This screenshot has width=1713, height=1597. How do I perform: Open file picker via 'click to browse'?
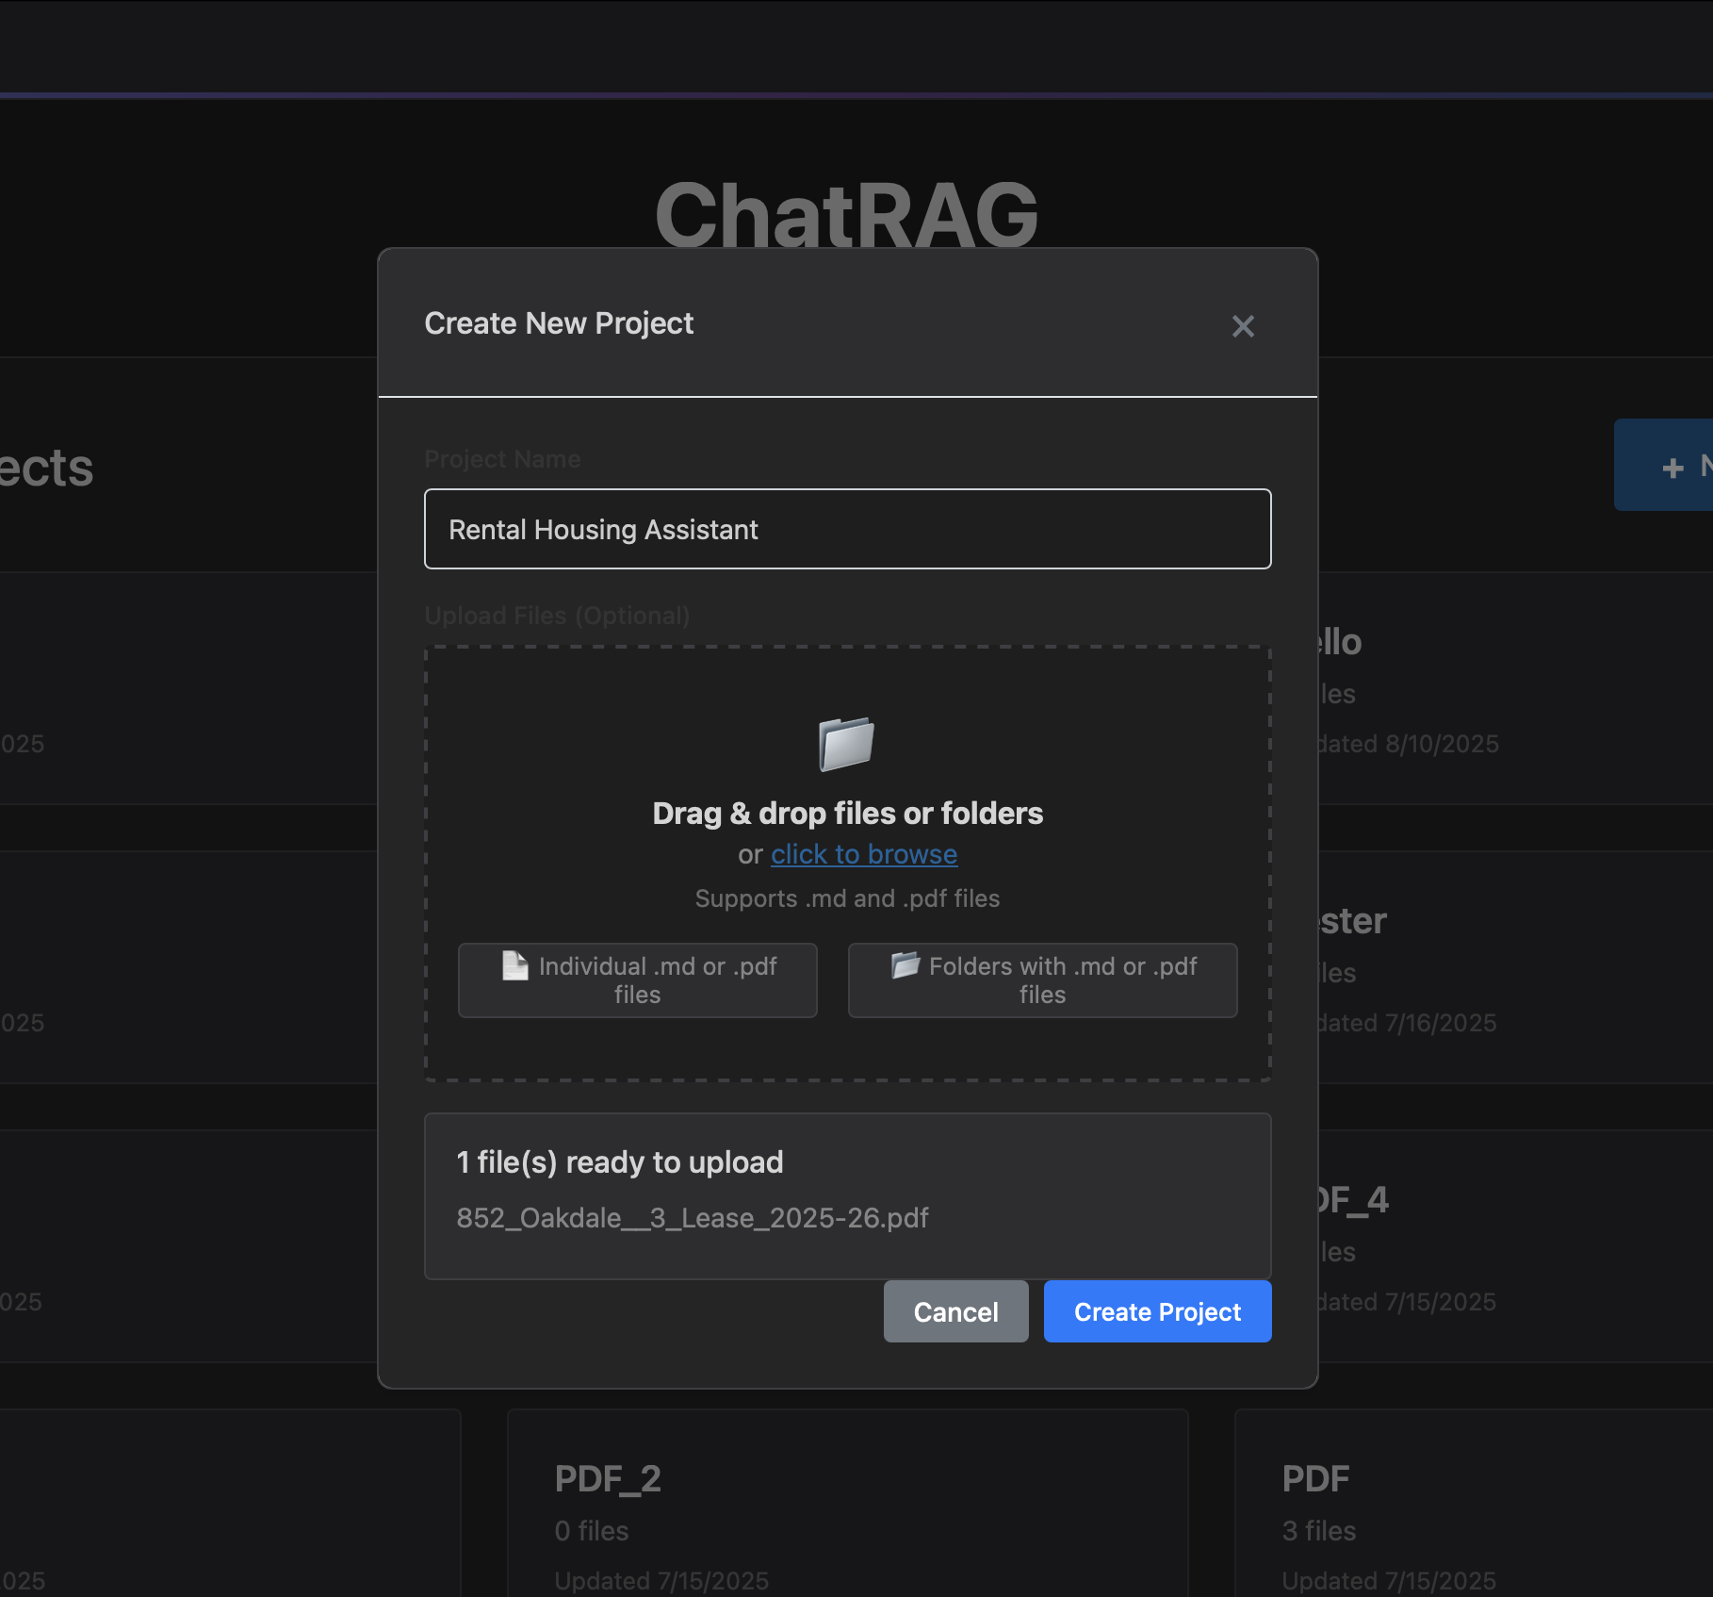[x=863, y=854]
